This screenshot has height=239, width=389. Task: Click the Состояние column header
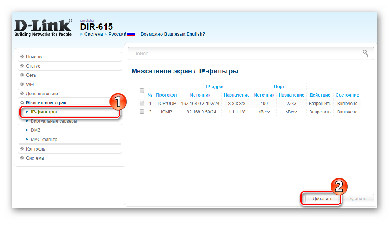[x=347, y=95]
